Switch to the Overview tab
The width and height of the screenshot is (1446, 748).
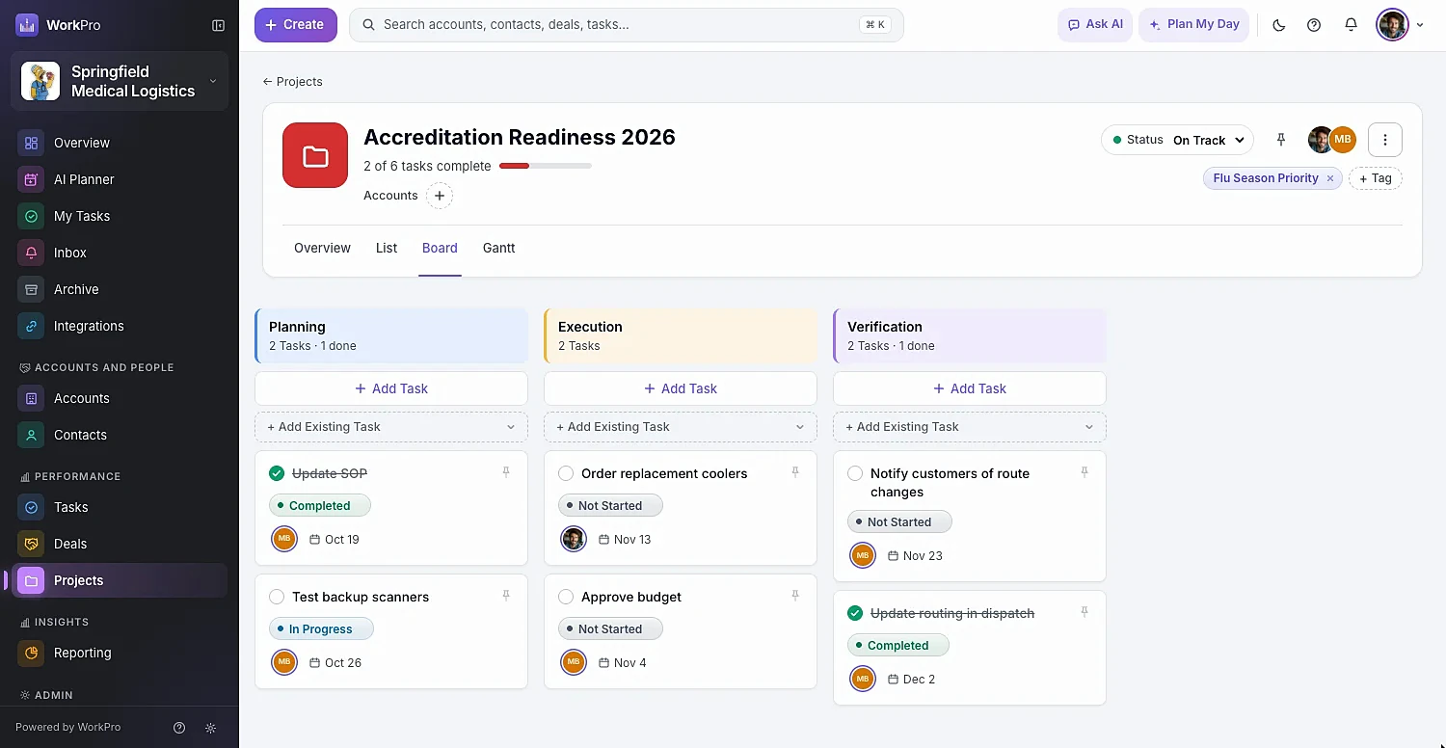(x=322, y=248)
